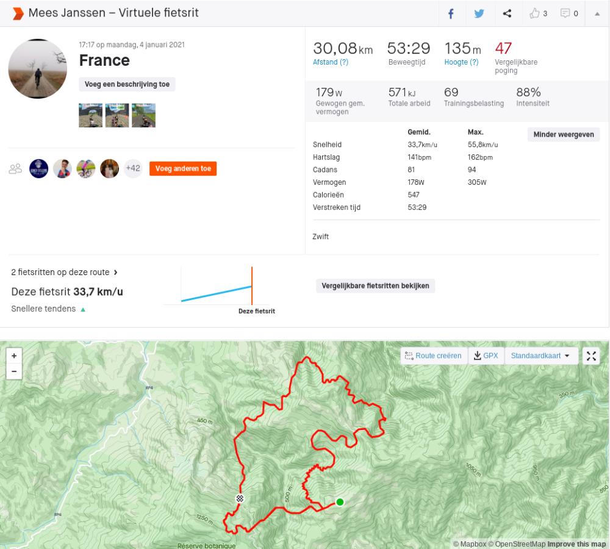
Task: Click the 'Afstand (?)' help link
Action: 331,62
